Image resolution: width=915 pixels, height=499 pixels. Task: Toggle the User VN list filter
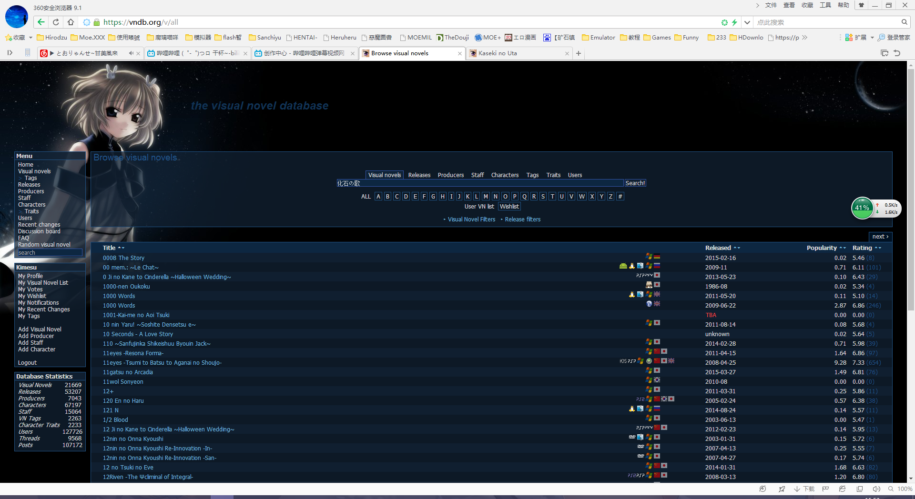479,207
